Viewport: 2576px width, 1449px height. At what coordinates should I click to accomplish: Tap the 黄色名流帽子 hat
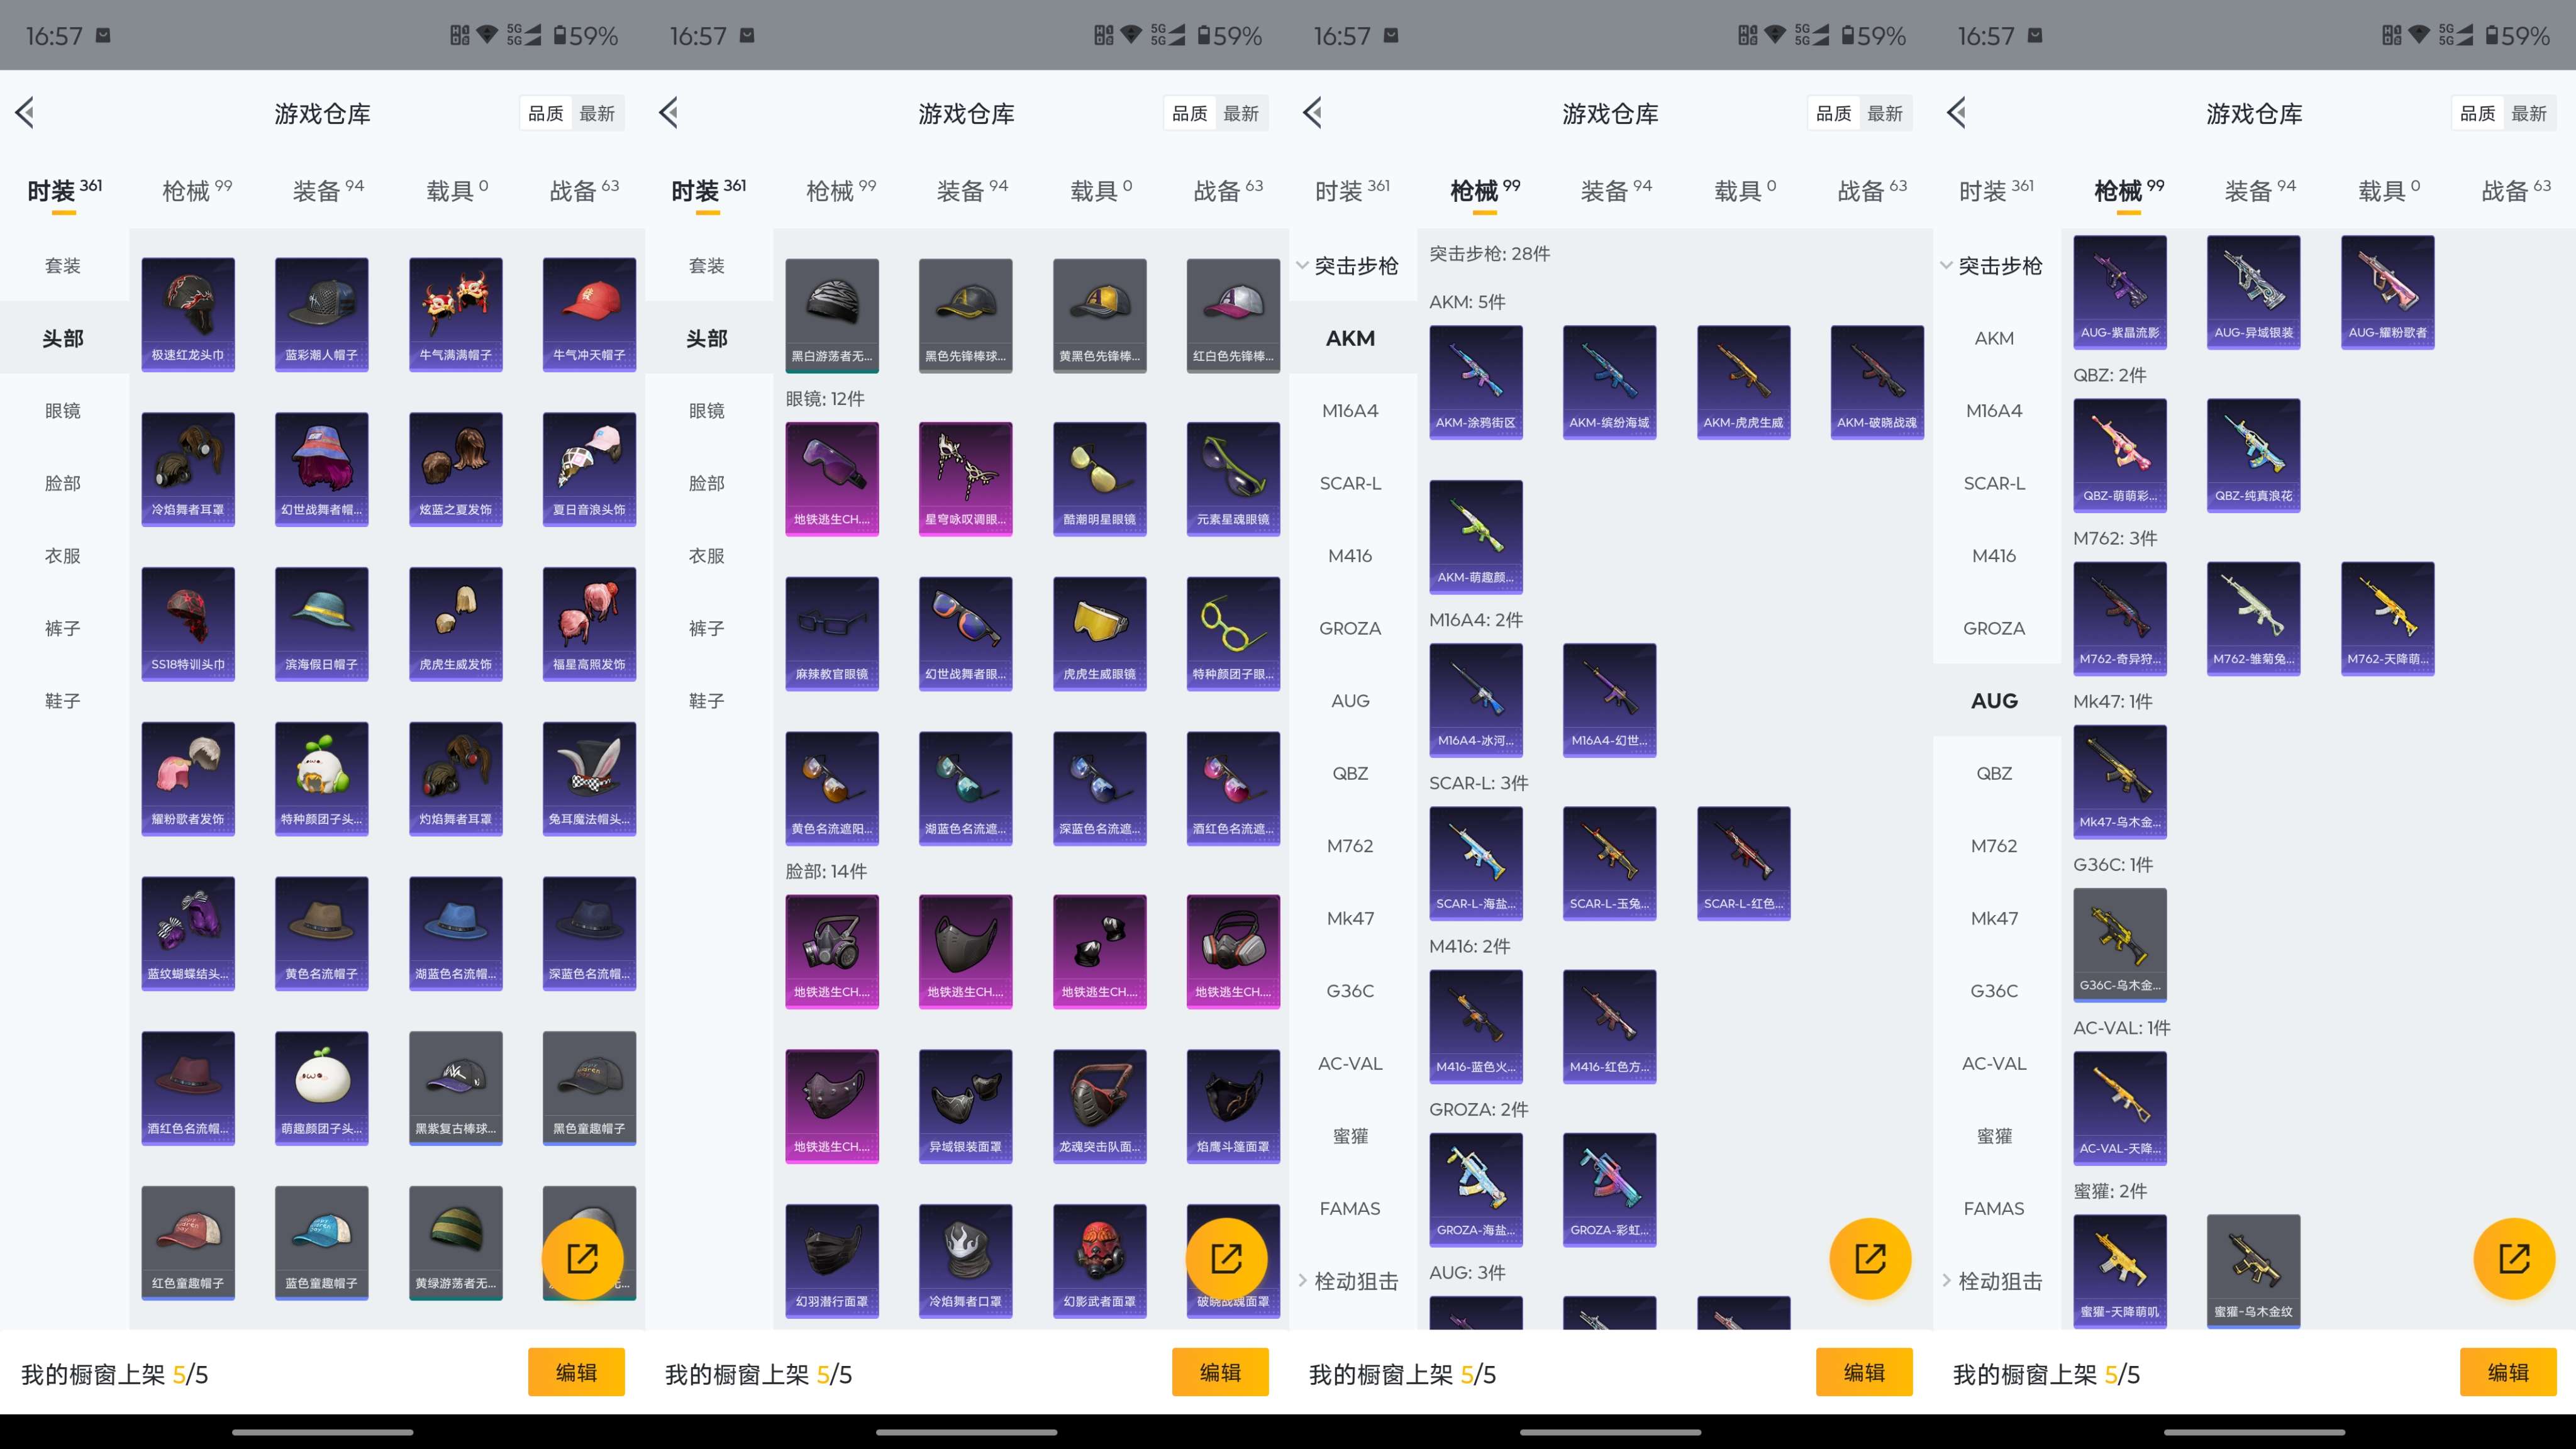[x=322, y=934]
